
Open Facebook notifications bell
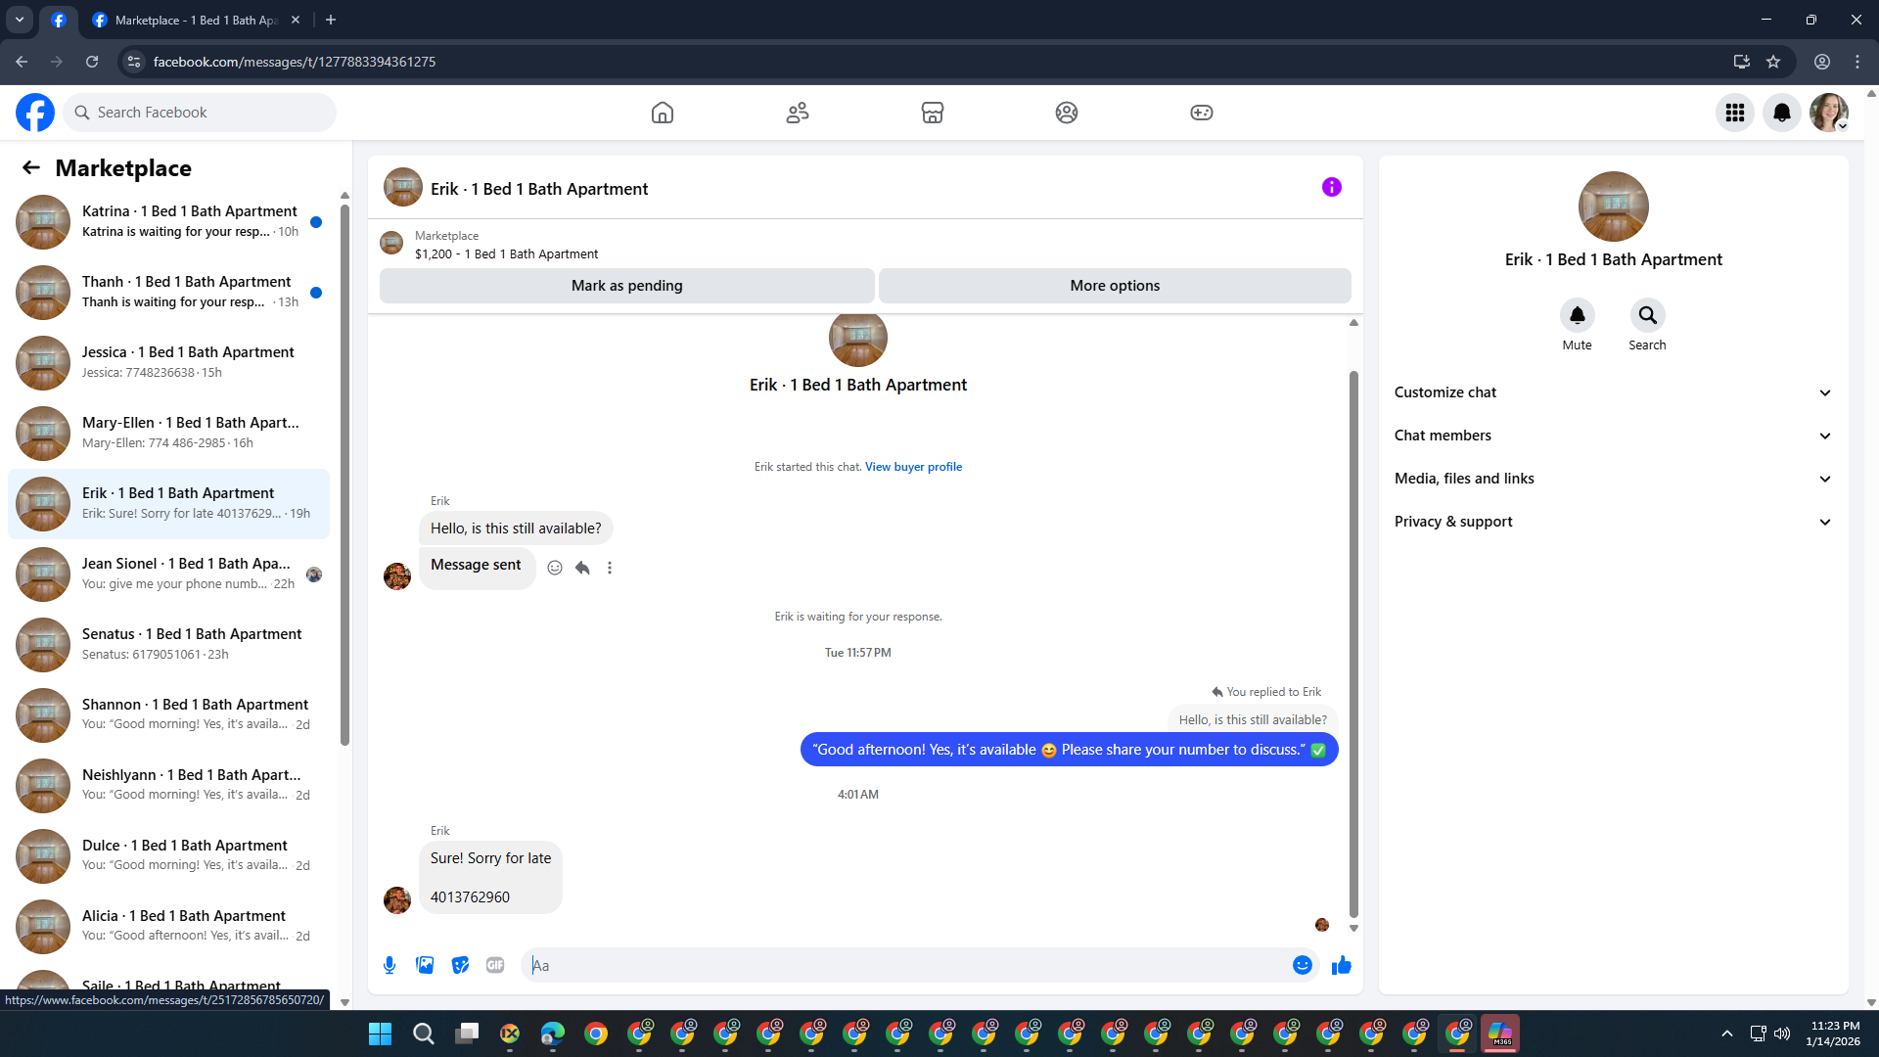click(x=1781, y=113)
